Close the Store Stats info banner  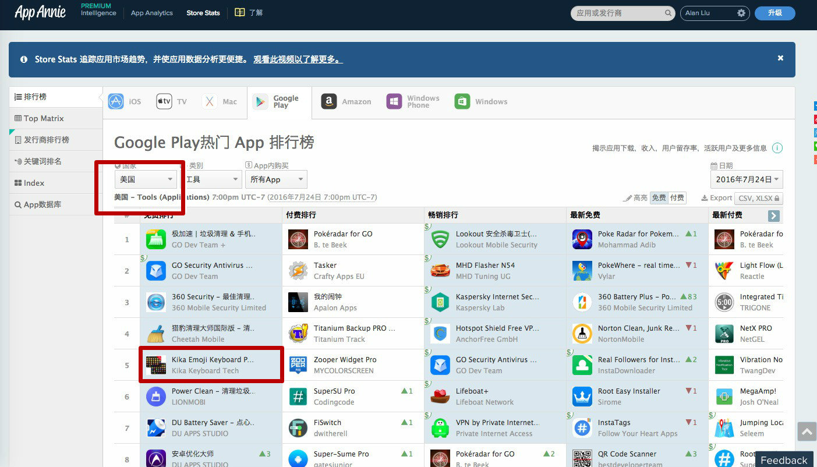780,58
